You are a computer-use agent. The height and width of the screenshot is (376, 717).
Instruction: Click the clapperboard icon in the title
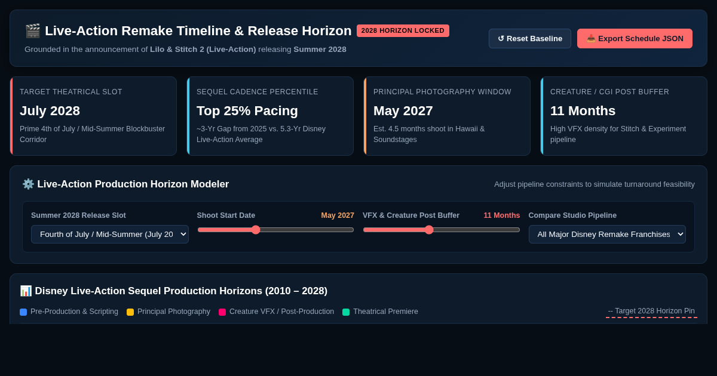coord(32,31)
